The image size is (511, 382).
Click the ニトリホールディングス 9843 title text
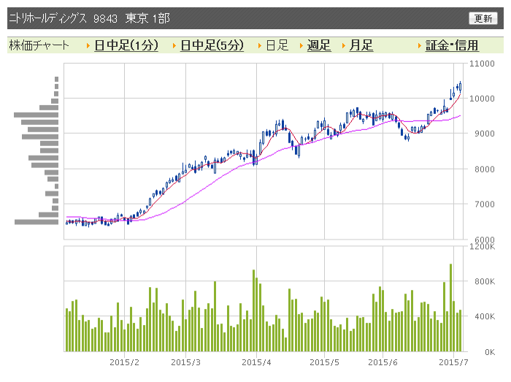point(63,18)
